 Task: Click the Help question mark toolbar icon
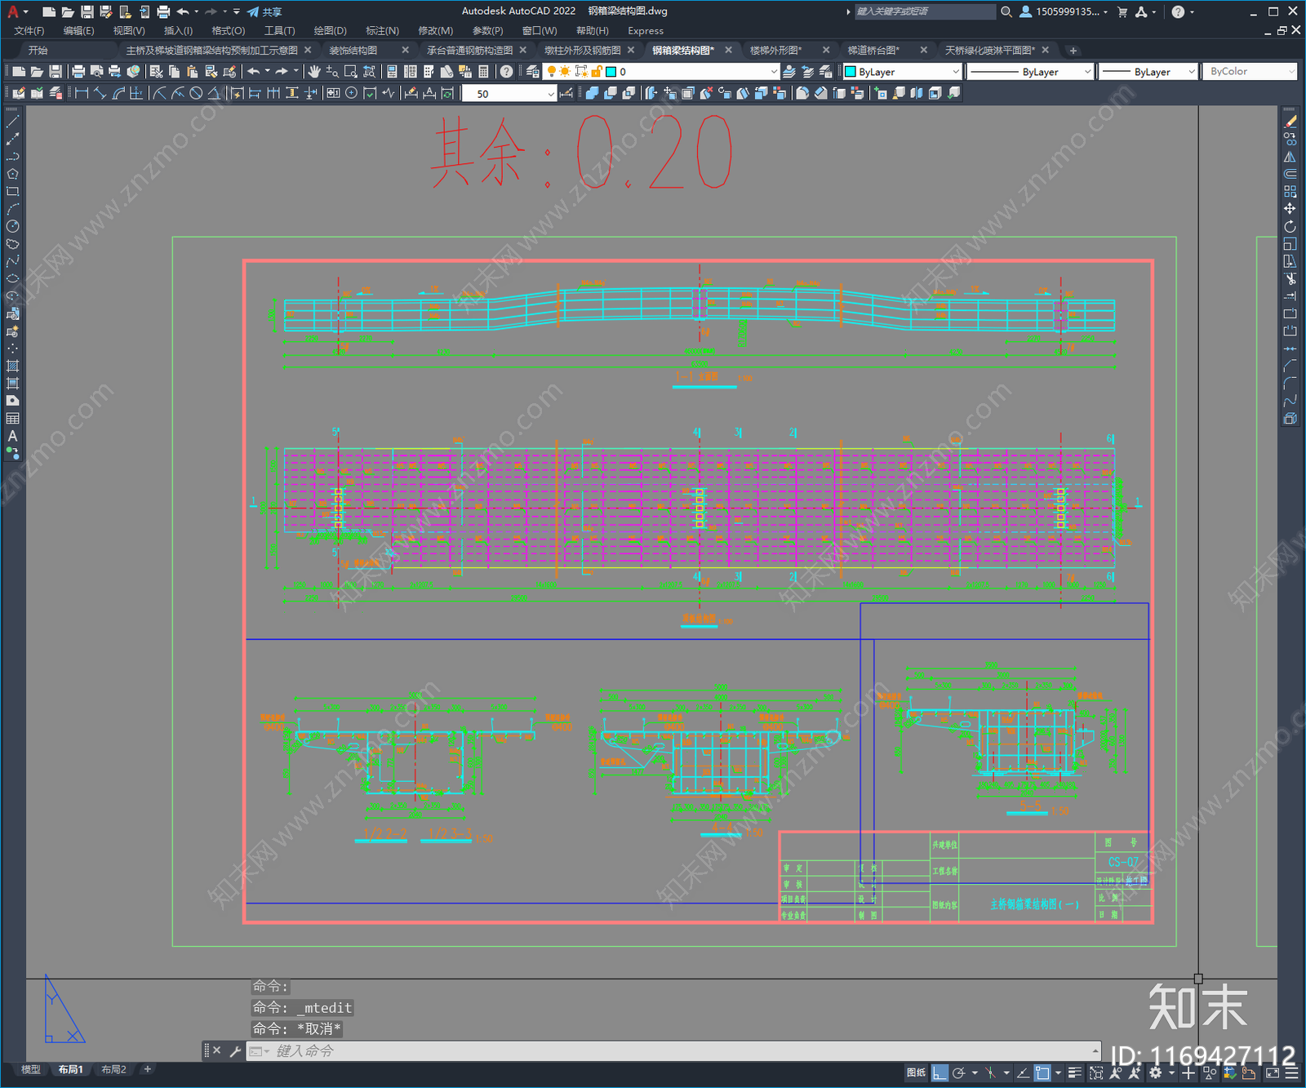coord(507,72)
